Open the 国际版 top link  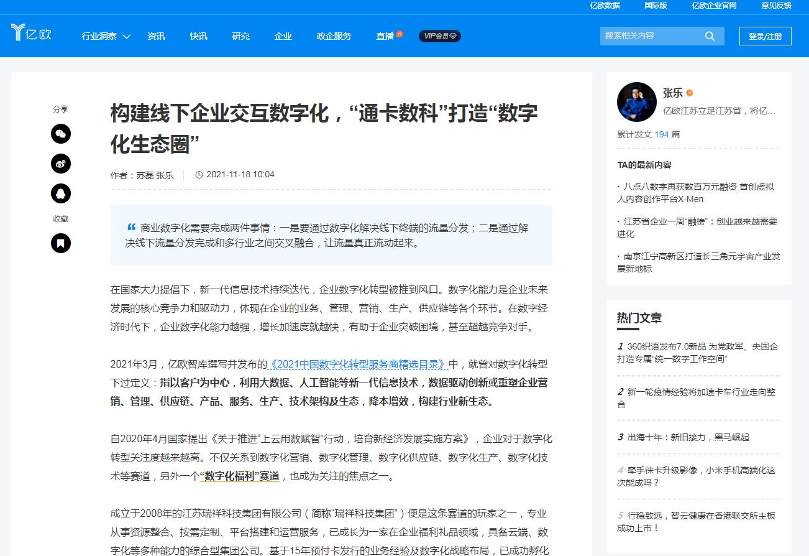click(656, 6)
